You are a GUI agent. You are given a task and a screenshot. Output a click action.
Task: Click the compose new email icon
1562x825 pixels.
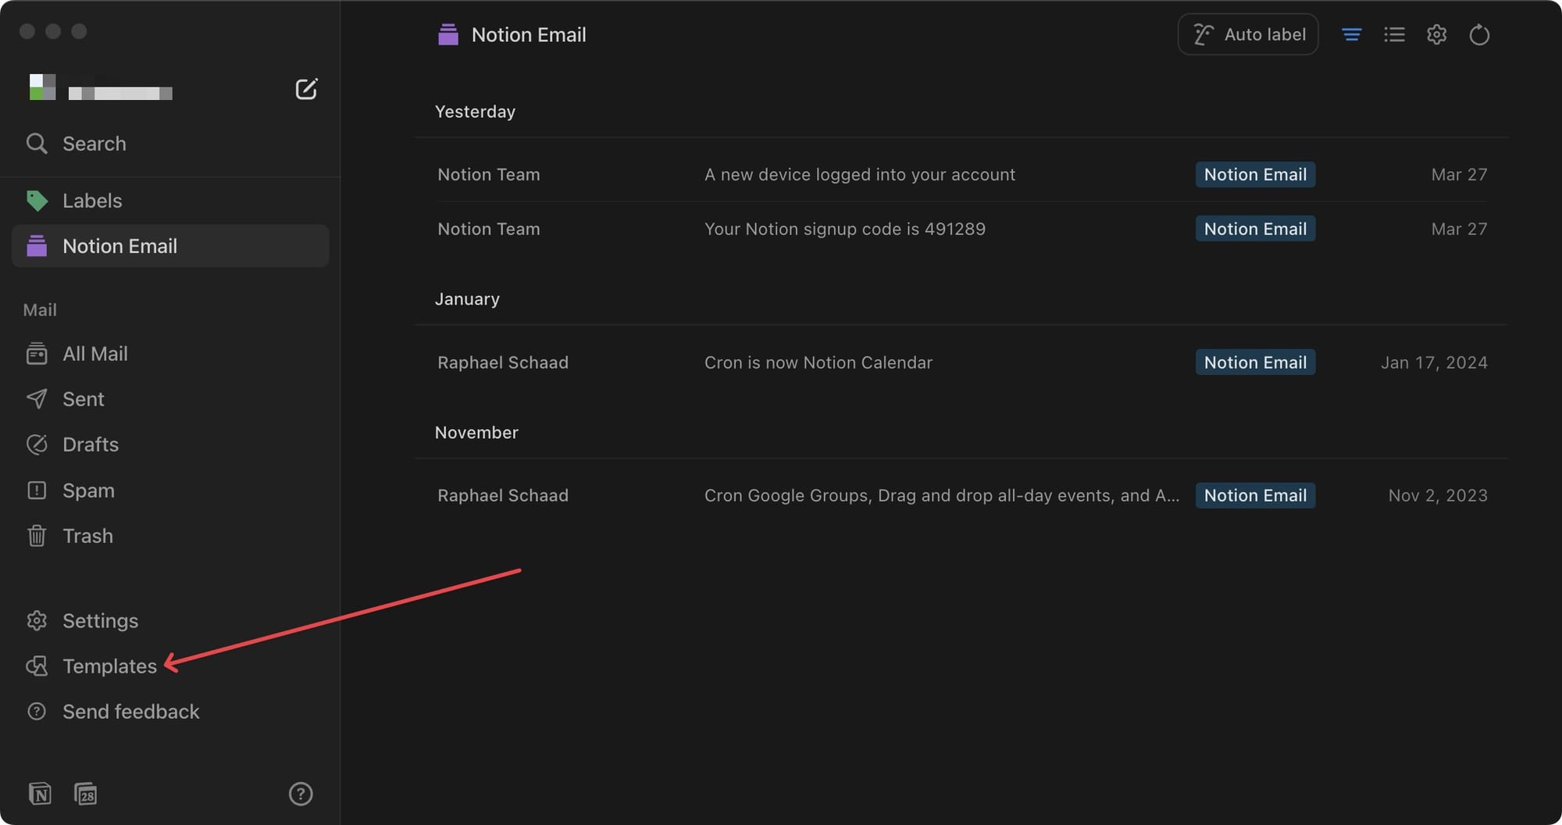click(306, 89)
